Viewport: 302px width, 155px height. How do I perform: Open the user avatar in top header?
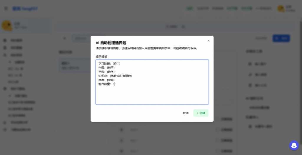[280, 9]
